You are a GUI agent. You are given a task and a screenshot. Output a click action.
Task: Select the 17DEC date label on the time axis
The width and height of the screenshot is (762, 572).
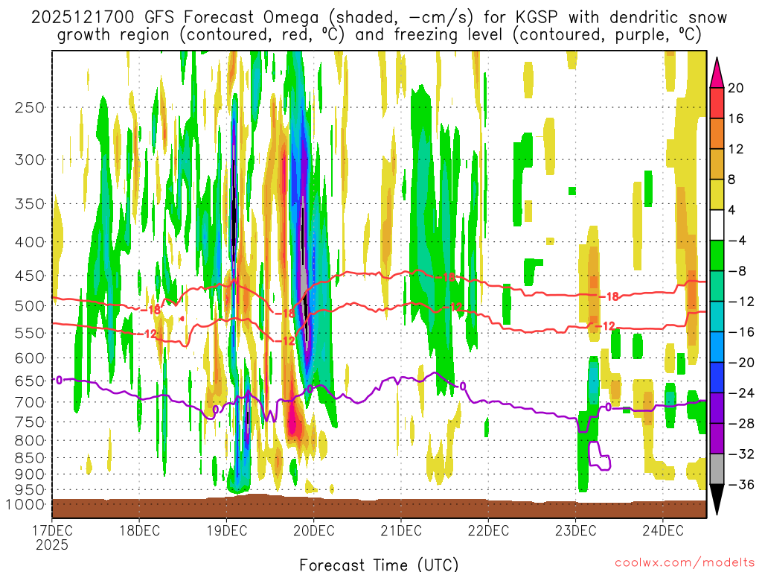click(52, 530)
